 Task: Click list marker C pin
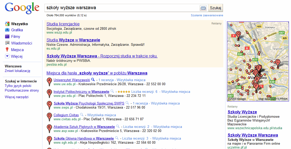(49, 105)
